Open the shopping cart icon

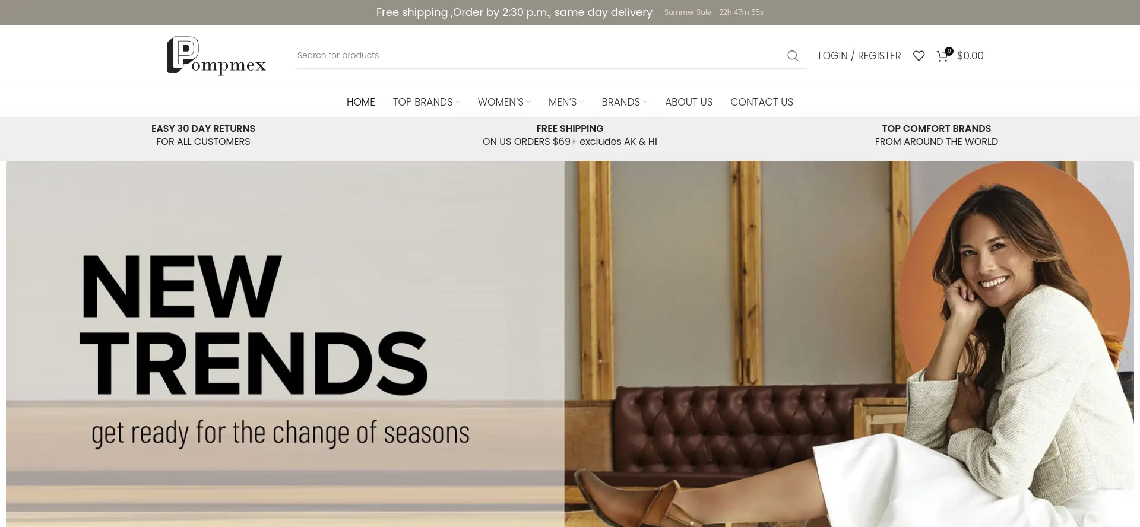(x=942, y=56)
